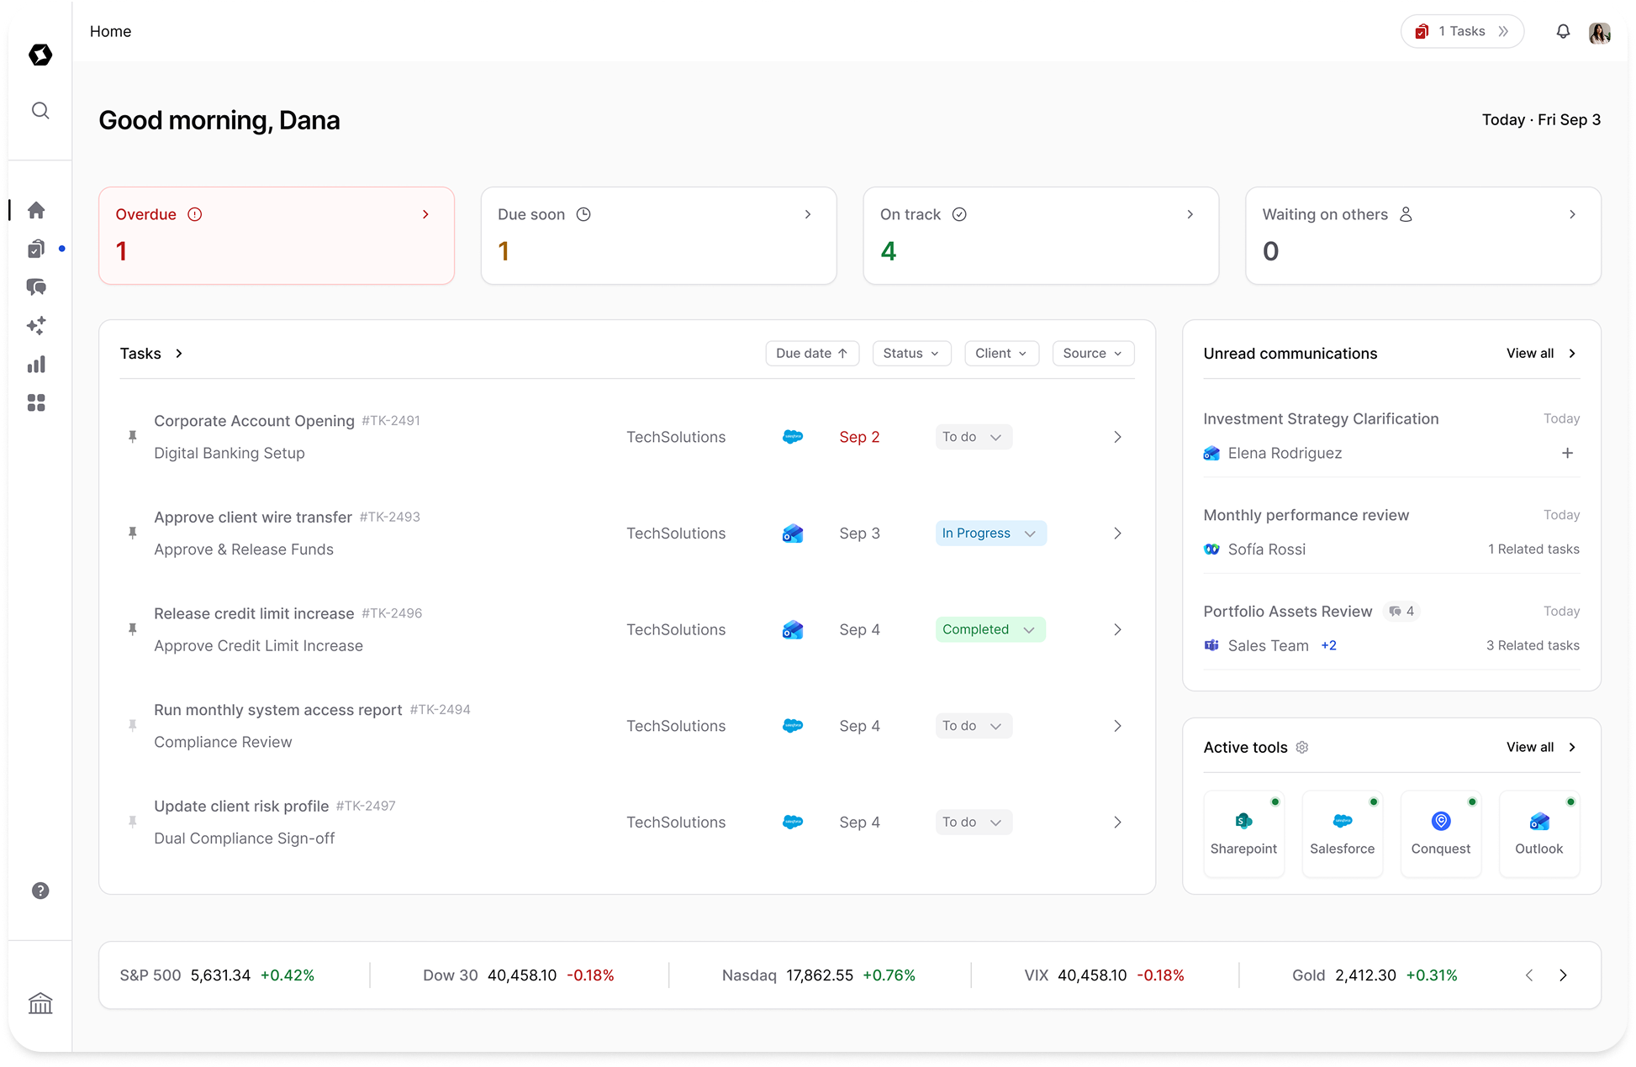
Task: Change To do status for Update client risk profile
Action: 974,822
